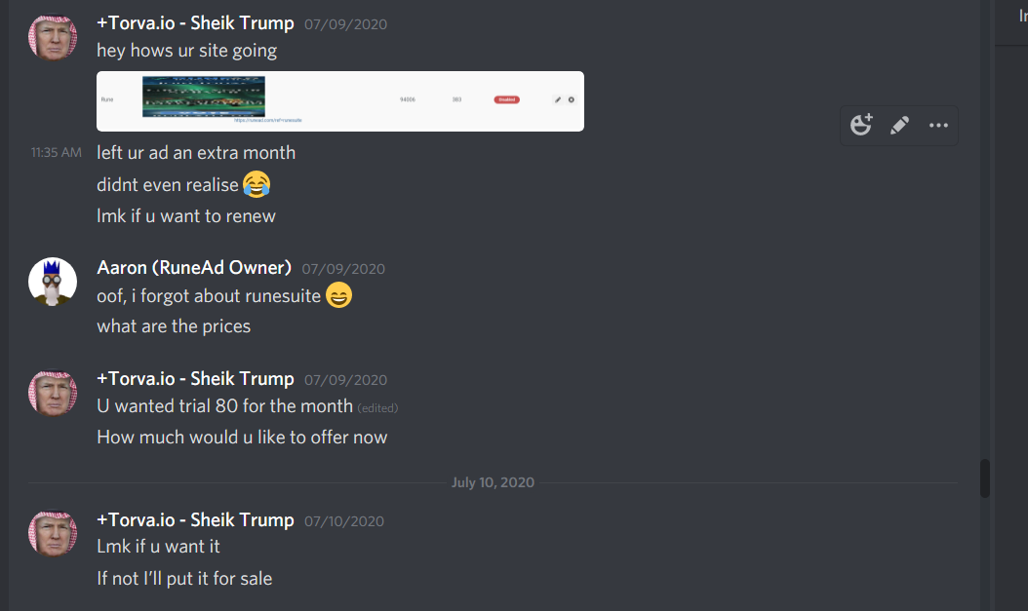Click the 11:35 AM message timestamp
This screenshot has height=611, width=1028.
57,153
